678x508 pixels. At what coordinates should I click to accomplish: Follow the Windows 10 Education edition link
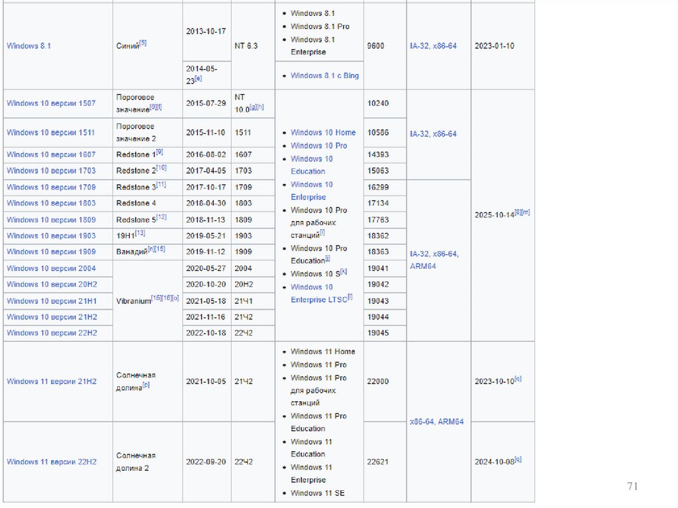pyautogui.click(x=312, y=165)
